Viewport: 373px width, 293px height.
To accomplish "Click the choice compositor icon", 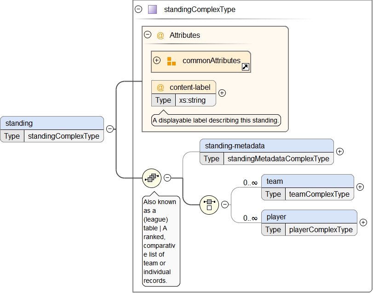I will pos(209,205).
